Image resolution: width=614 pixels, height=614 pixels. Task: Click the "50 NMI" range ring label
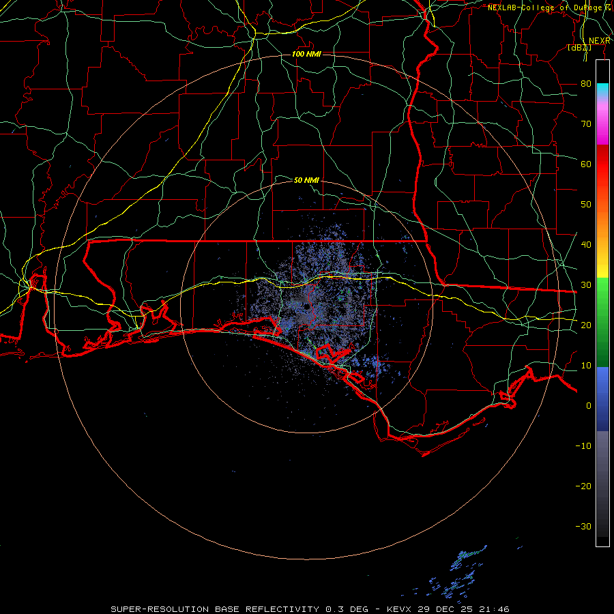click(x=306, y=180)
